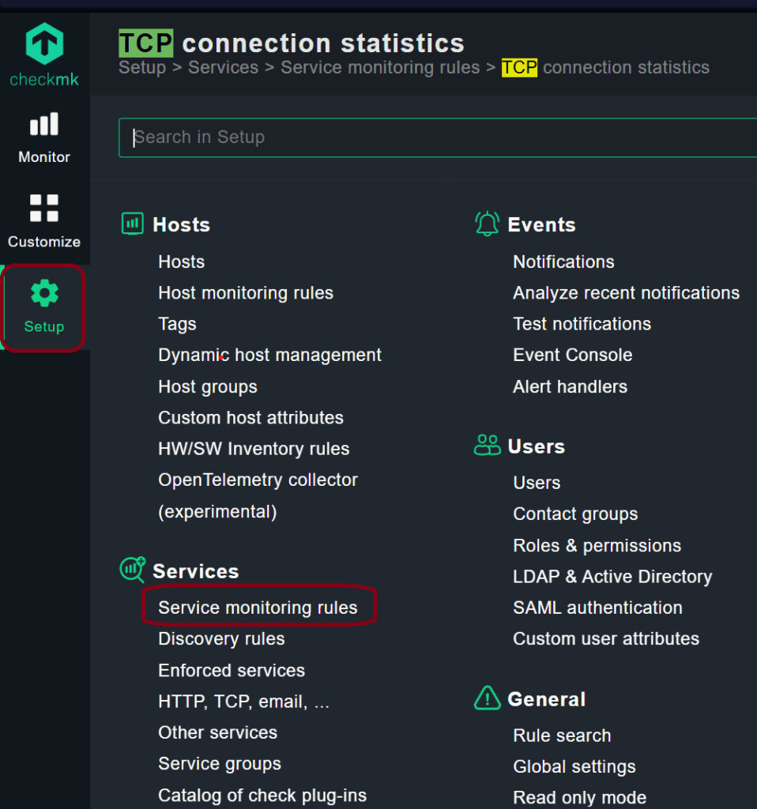Screen dimensions: 757x809
Task: Focus the Search in Setup field
Action: point(438,137)
